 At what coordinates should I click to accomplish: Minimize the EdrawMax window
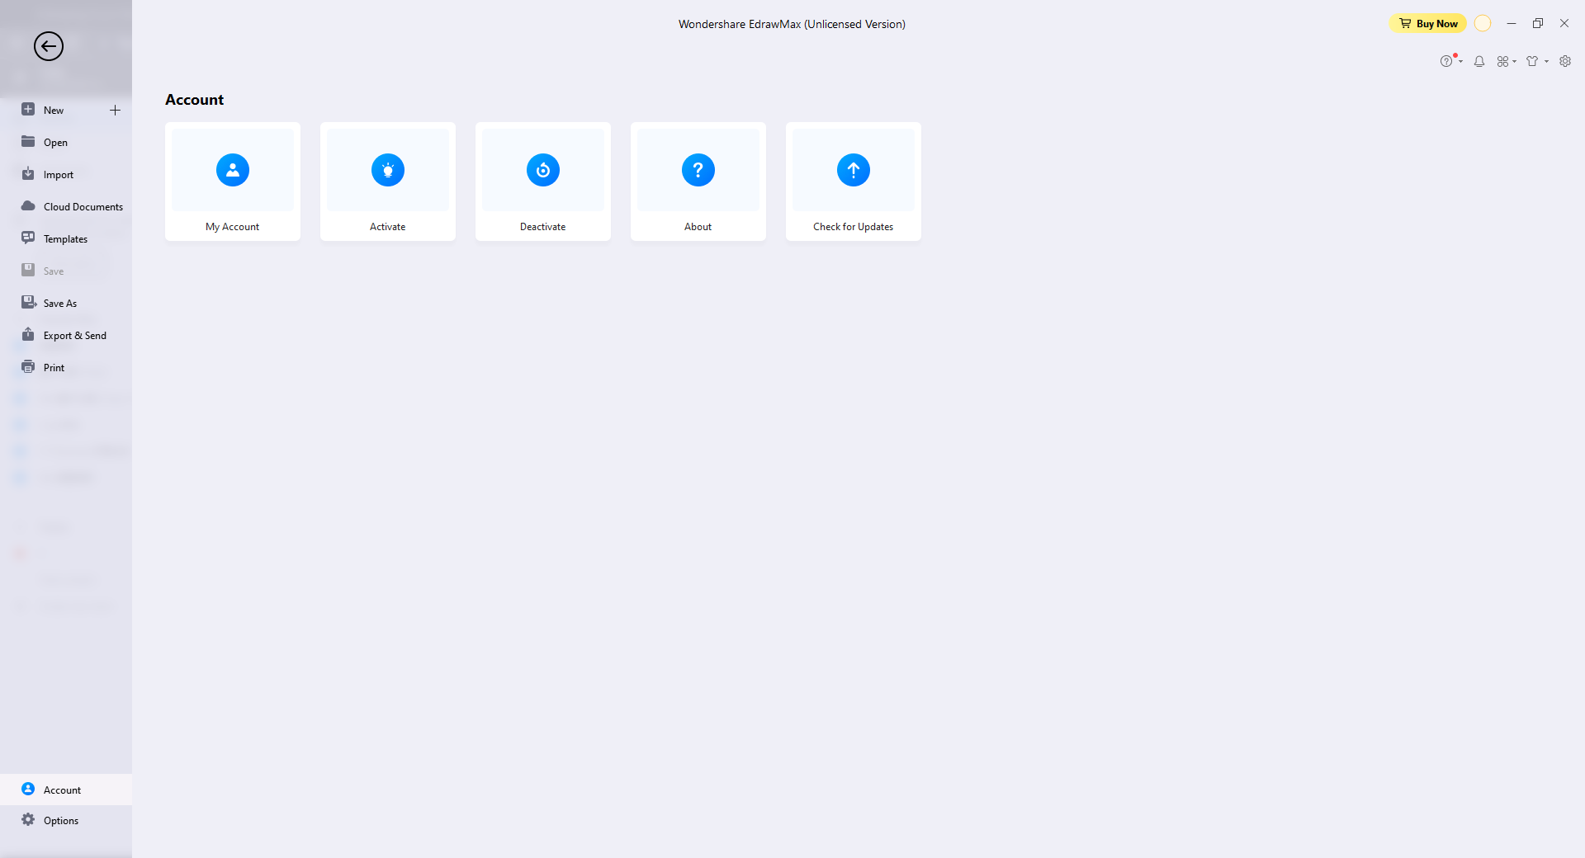point(1512,23)
